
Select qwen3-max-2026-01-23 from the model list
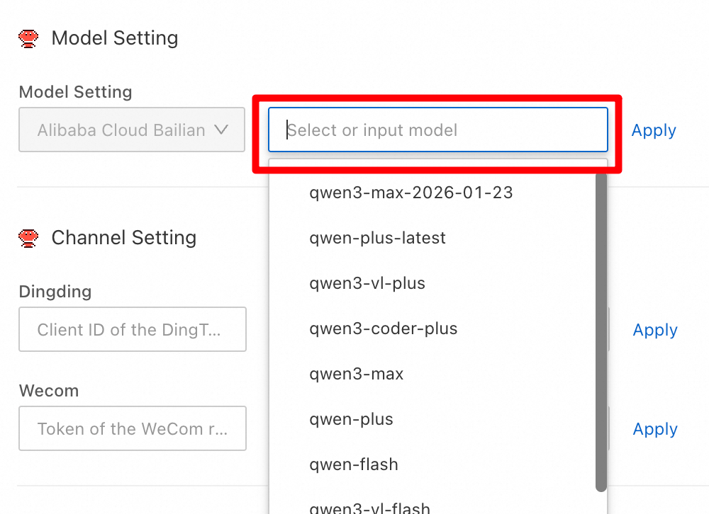(411, 193)
